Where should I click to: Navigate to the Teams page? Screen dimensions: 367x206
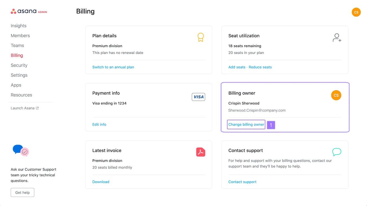pyautogui.click(x=17, y=46)
